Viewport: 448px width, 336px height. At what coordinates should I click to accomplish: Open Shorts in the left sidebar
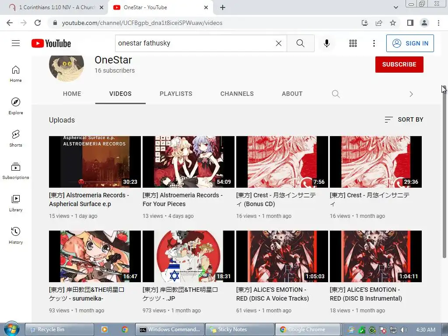[16, 138]
